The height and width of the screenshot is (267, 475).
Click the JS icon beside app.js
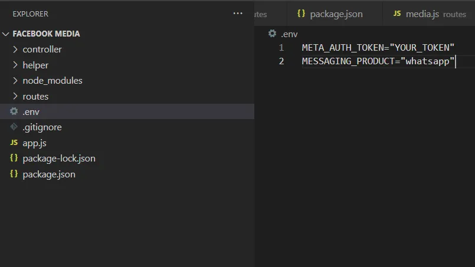click(14, 143)
